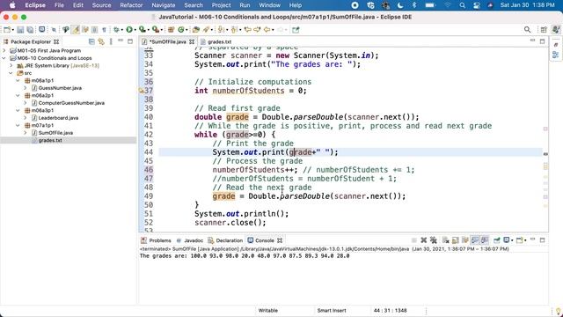The width and height of the screenshot is (563, 317).
Task: Open the toolbar Search magnifier icon
Action: point(527,30)
